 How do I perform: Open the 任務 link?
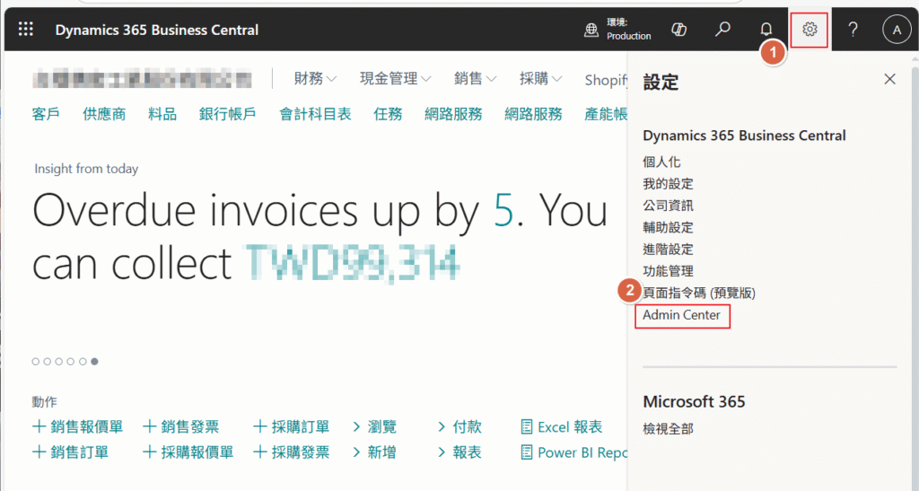[x=388, y=114]
